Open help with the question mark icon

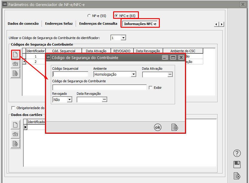pos(237,153)
